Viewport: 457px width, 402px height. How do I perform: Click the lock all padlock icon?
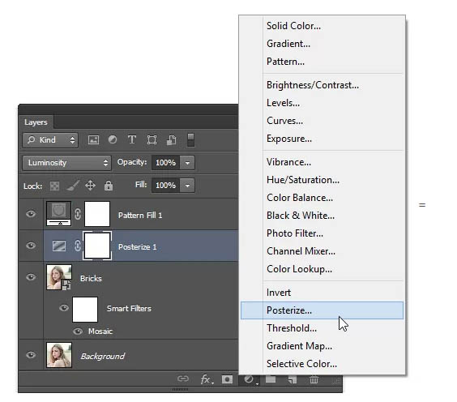coord(109,186)
